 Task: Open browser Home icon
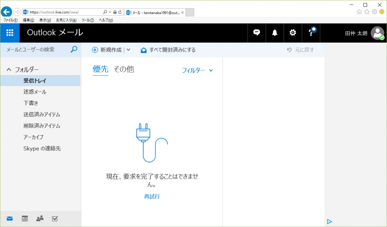359,12
